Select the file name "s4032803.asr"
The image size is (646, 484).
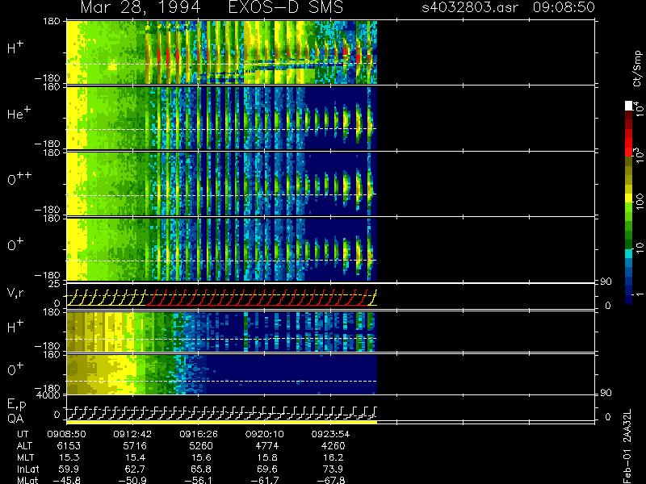coord(470,7)
